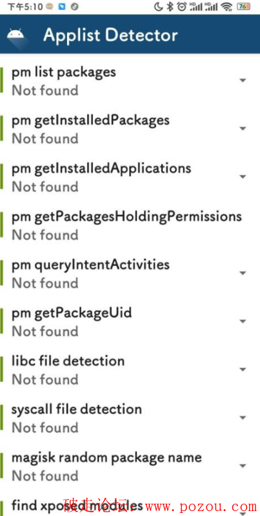Expand magisk random package name arrow
Image resolution: width=260 pixels, height=516 pixels.
click(243, 466)
